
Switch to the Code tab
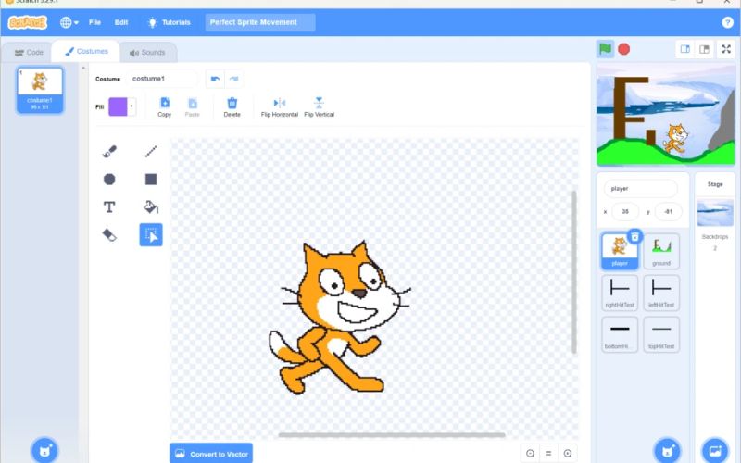pyautogui.click(x=29, y=53)
